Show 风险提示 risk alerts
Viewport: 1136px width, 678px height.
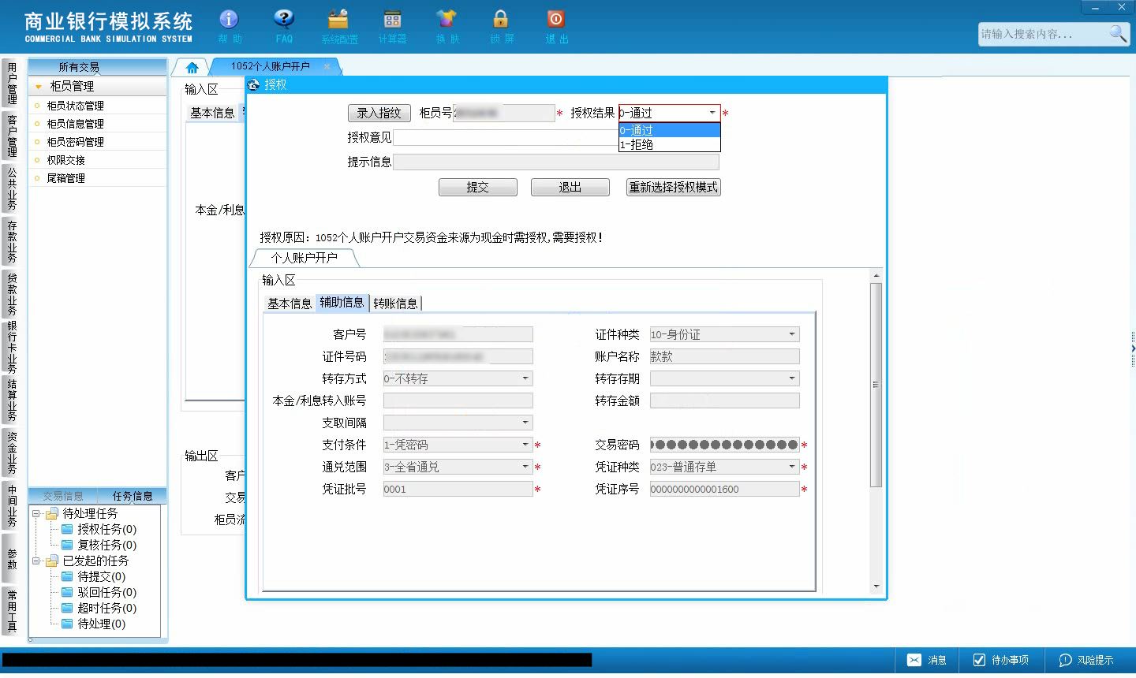(1086, 660)
